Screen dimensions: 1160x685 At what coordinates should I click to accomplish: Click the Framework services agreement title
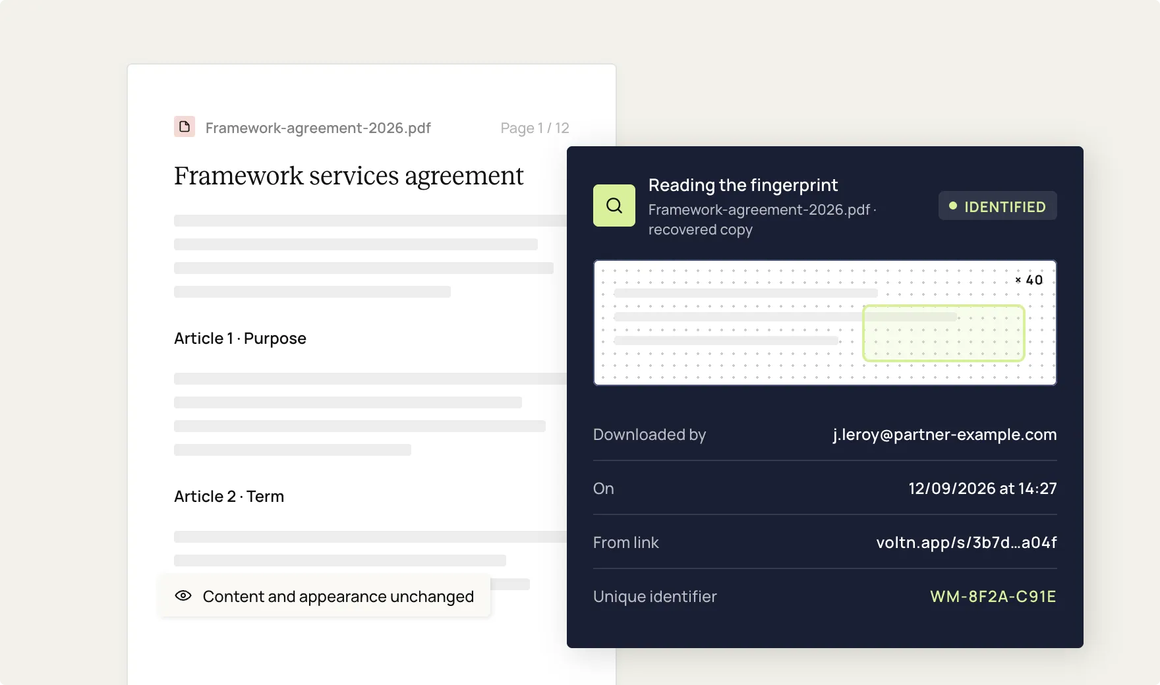(349, 176)
